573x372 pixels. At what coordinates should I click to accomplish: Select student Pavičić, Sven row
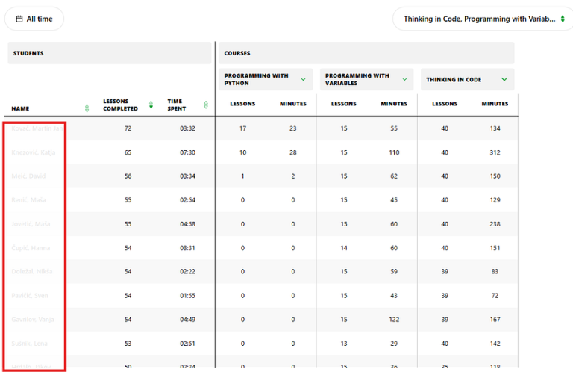pyautogui.click(x=31, y=295)
